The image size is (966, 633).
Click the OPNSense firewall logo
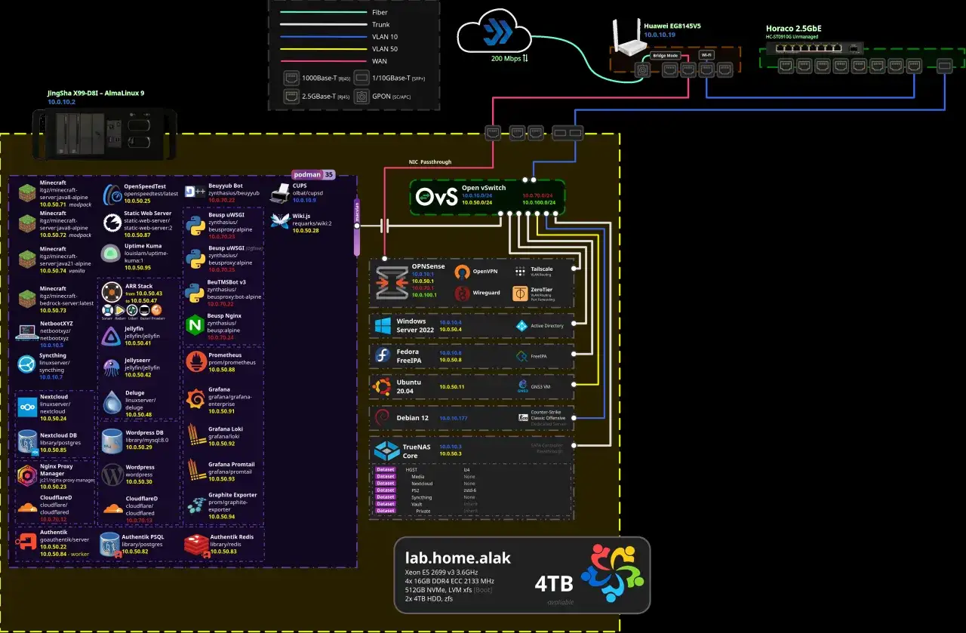pyautogui.click(x=392, y=283)
